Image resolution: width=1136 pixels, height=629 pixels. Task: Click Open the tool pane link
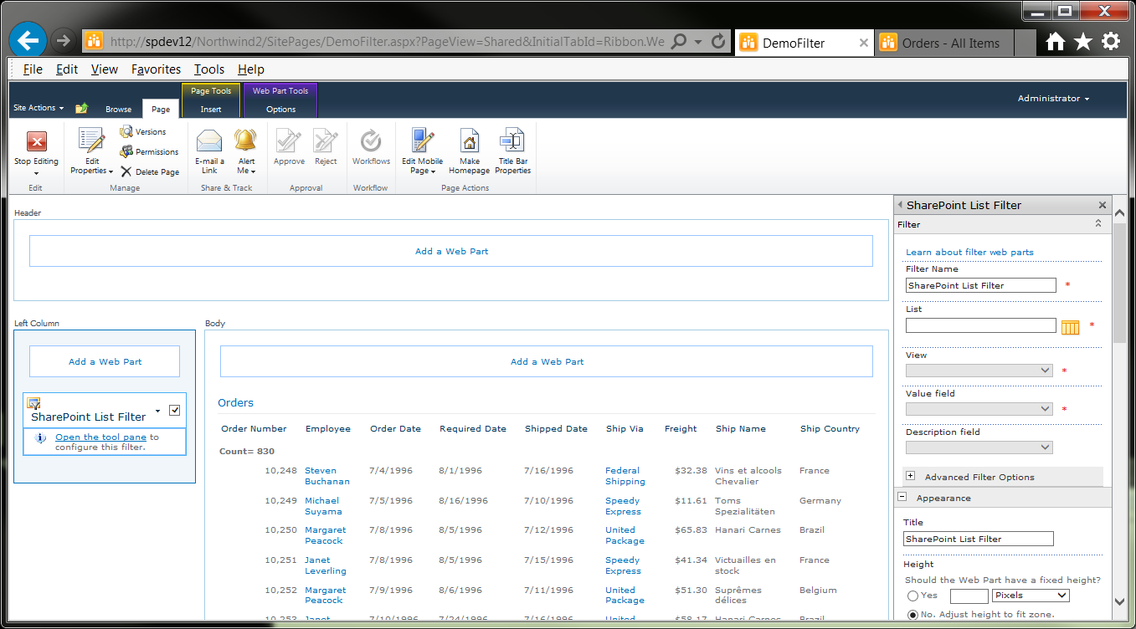pyautogui.click(x=100, y=437)
